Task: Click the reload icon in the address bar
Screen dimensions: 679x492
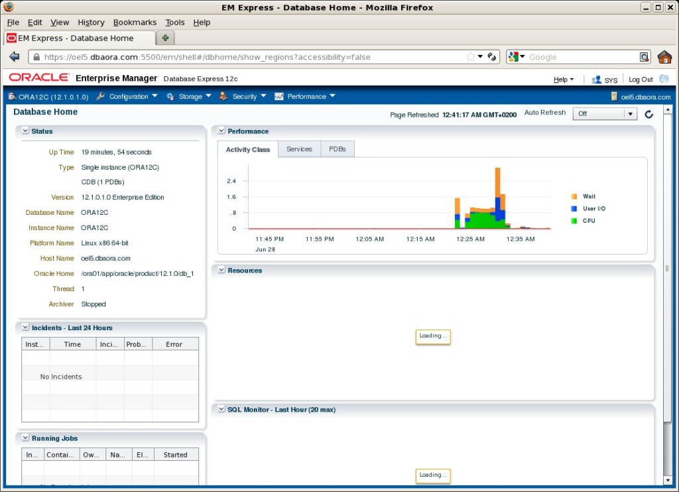Action: [492, 57]
